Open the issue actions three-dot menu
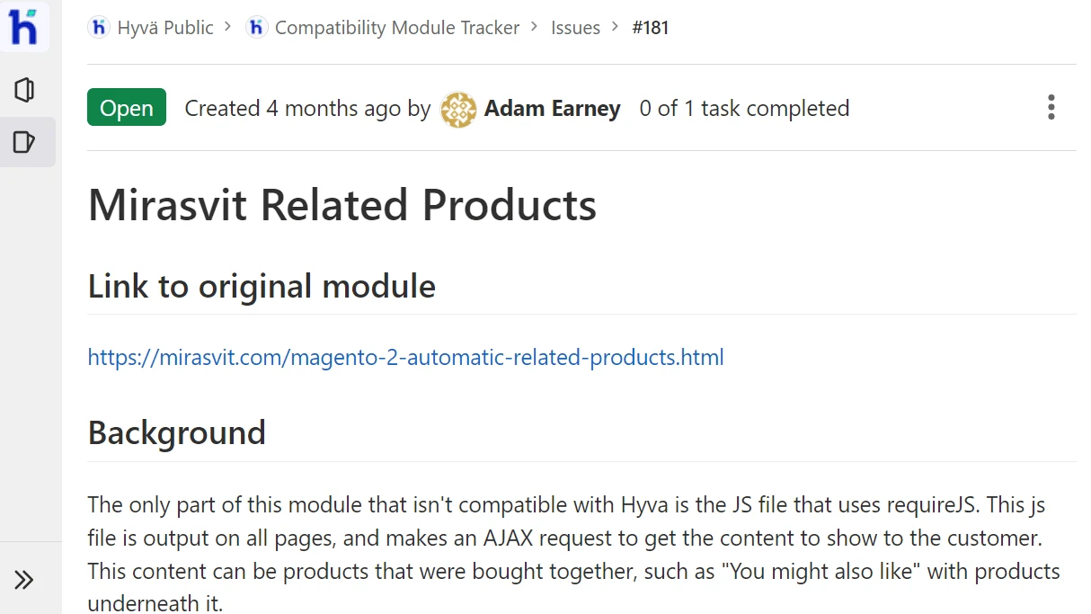 (1051, 108)
